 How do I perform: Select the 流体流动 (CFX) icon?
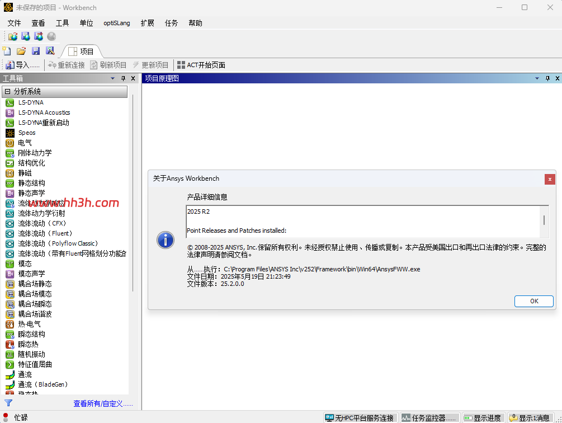[x=10, y=223]
